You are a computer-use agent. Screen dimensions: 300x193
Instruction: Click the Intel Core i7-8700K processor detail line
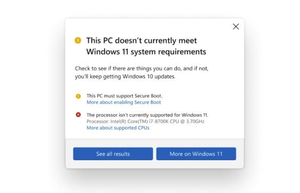click(145, 121)
